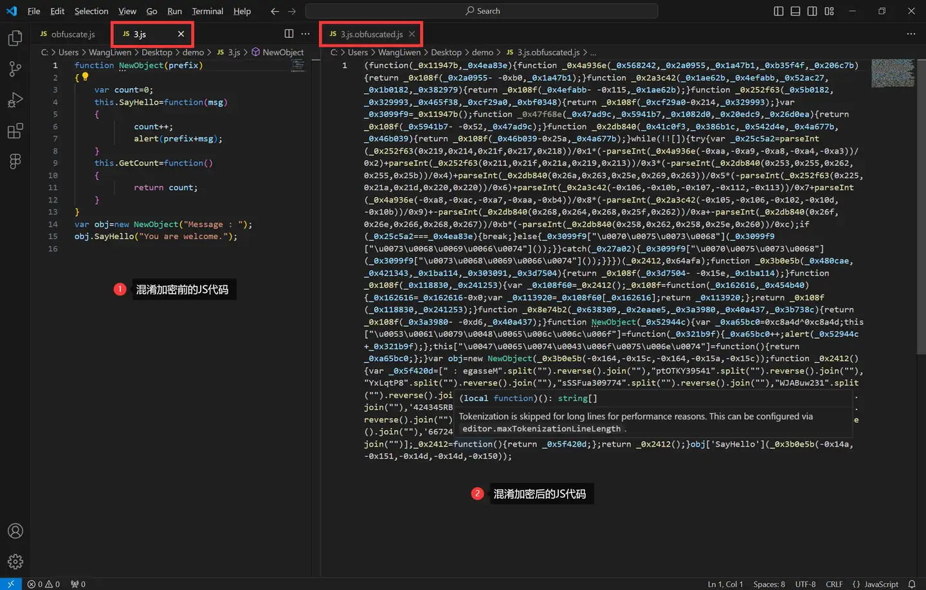Viewport: 926px width, 590px height.
Task: Click 'var count=0;' on line 3
Action: pyautogui.click(x=123, y=90)
